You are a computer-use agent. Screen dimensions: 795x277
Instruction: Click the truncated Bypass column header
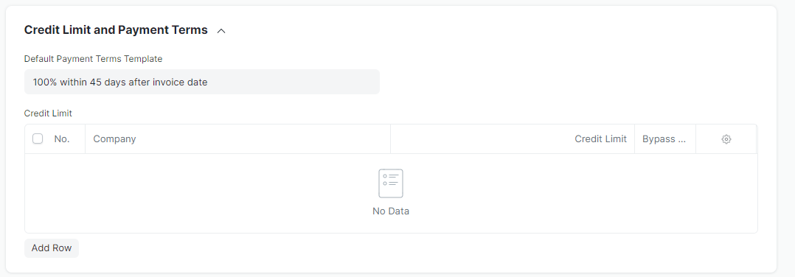(x=664, y=138)
